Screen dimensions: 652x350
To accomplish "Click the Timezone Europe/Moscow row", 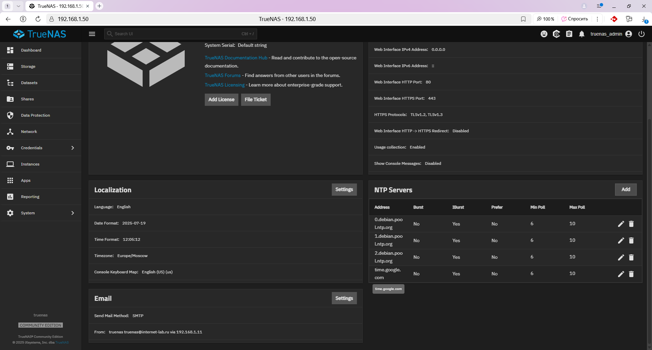I will [225, 256].
